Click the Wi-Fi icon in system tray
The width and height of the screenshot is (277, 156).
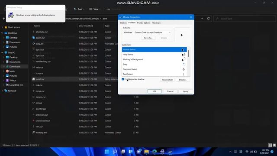[247, 152]
